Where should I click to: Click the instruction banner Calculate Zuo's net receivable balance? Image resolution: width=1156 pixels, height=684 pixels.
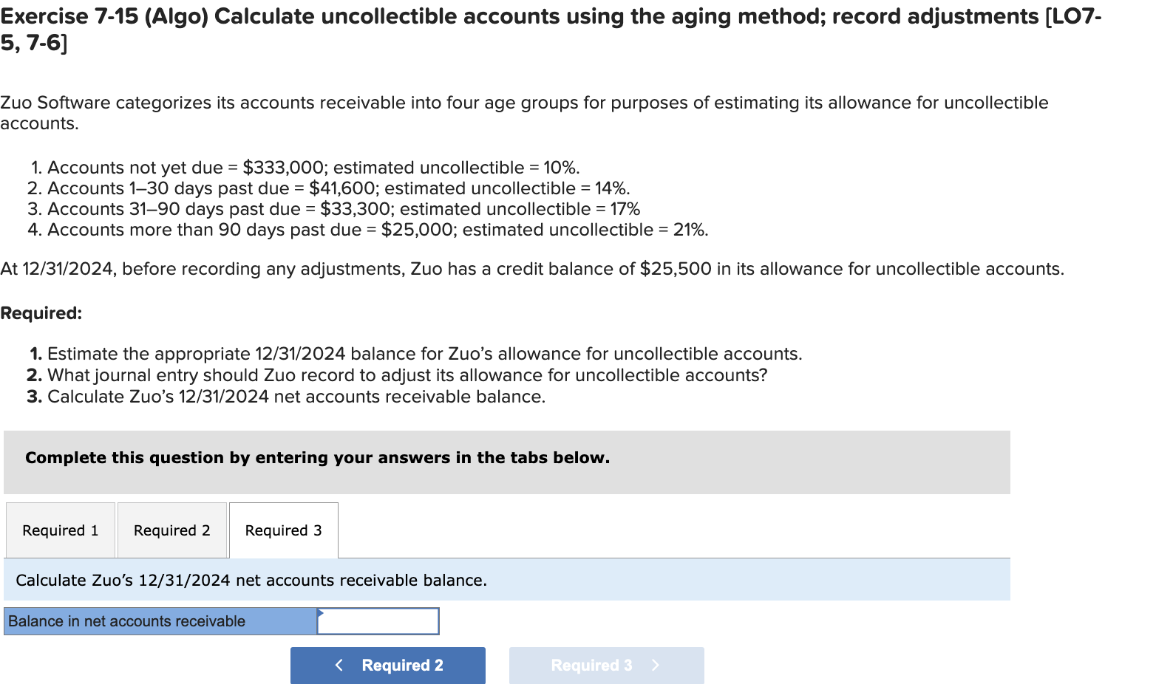click(251, 580)
